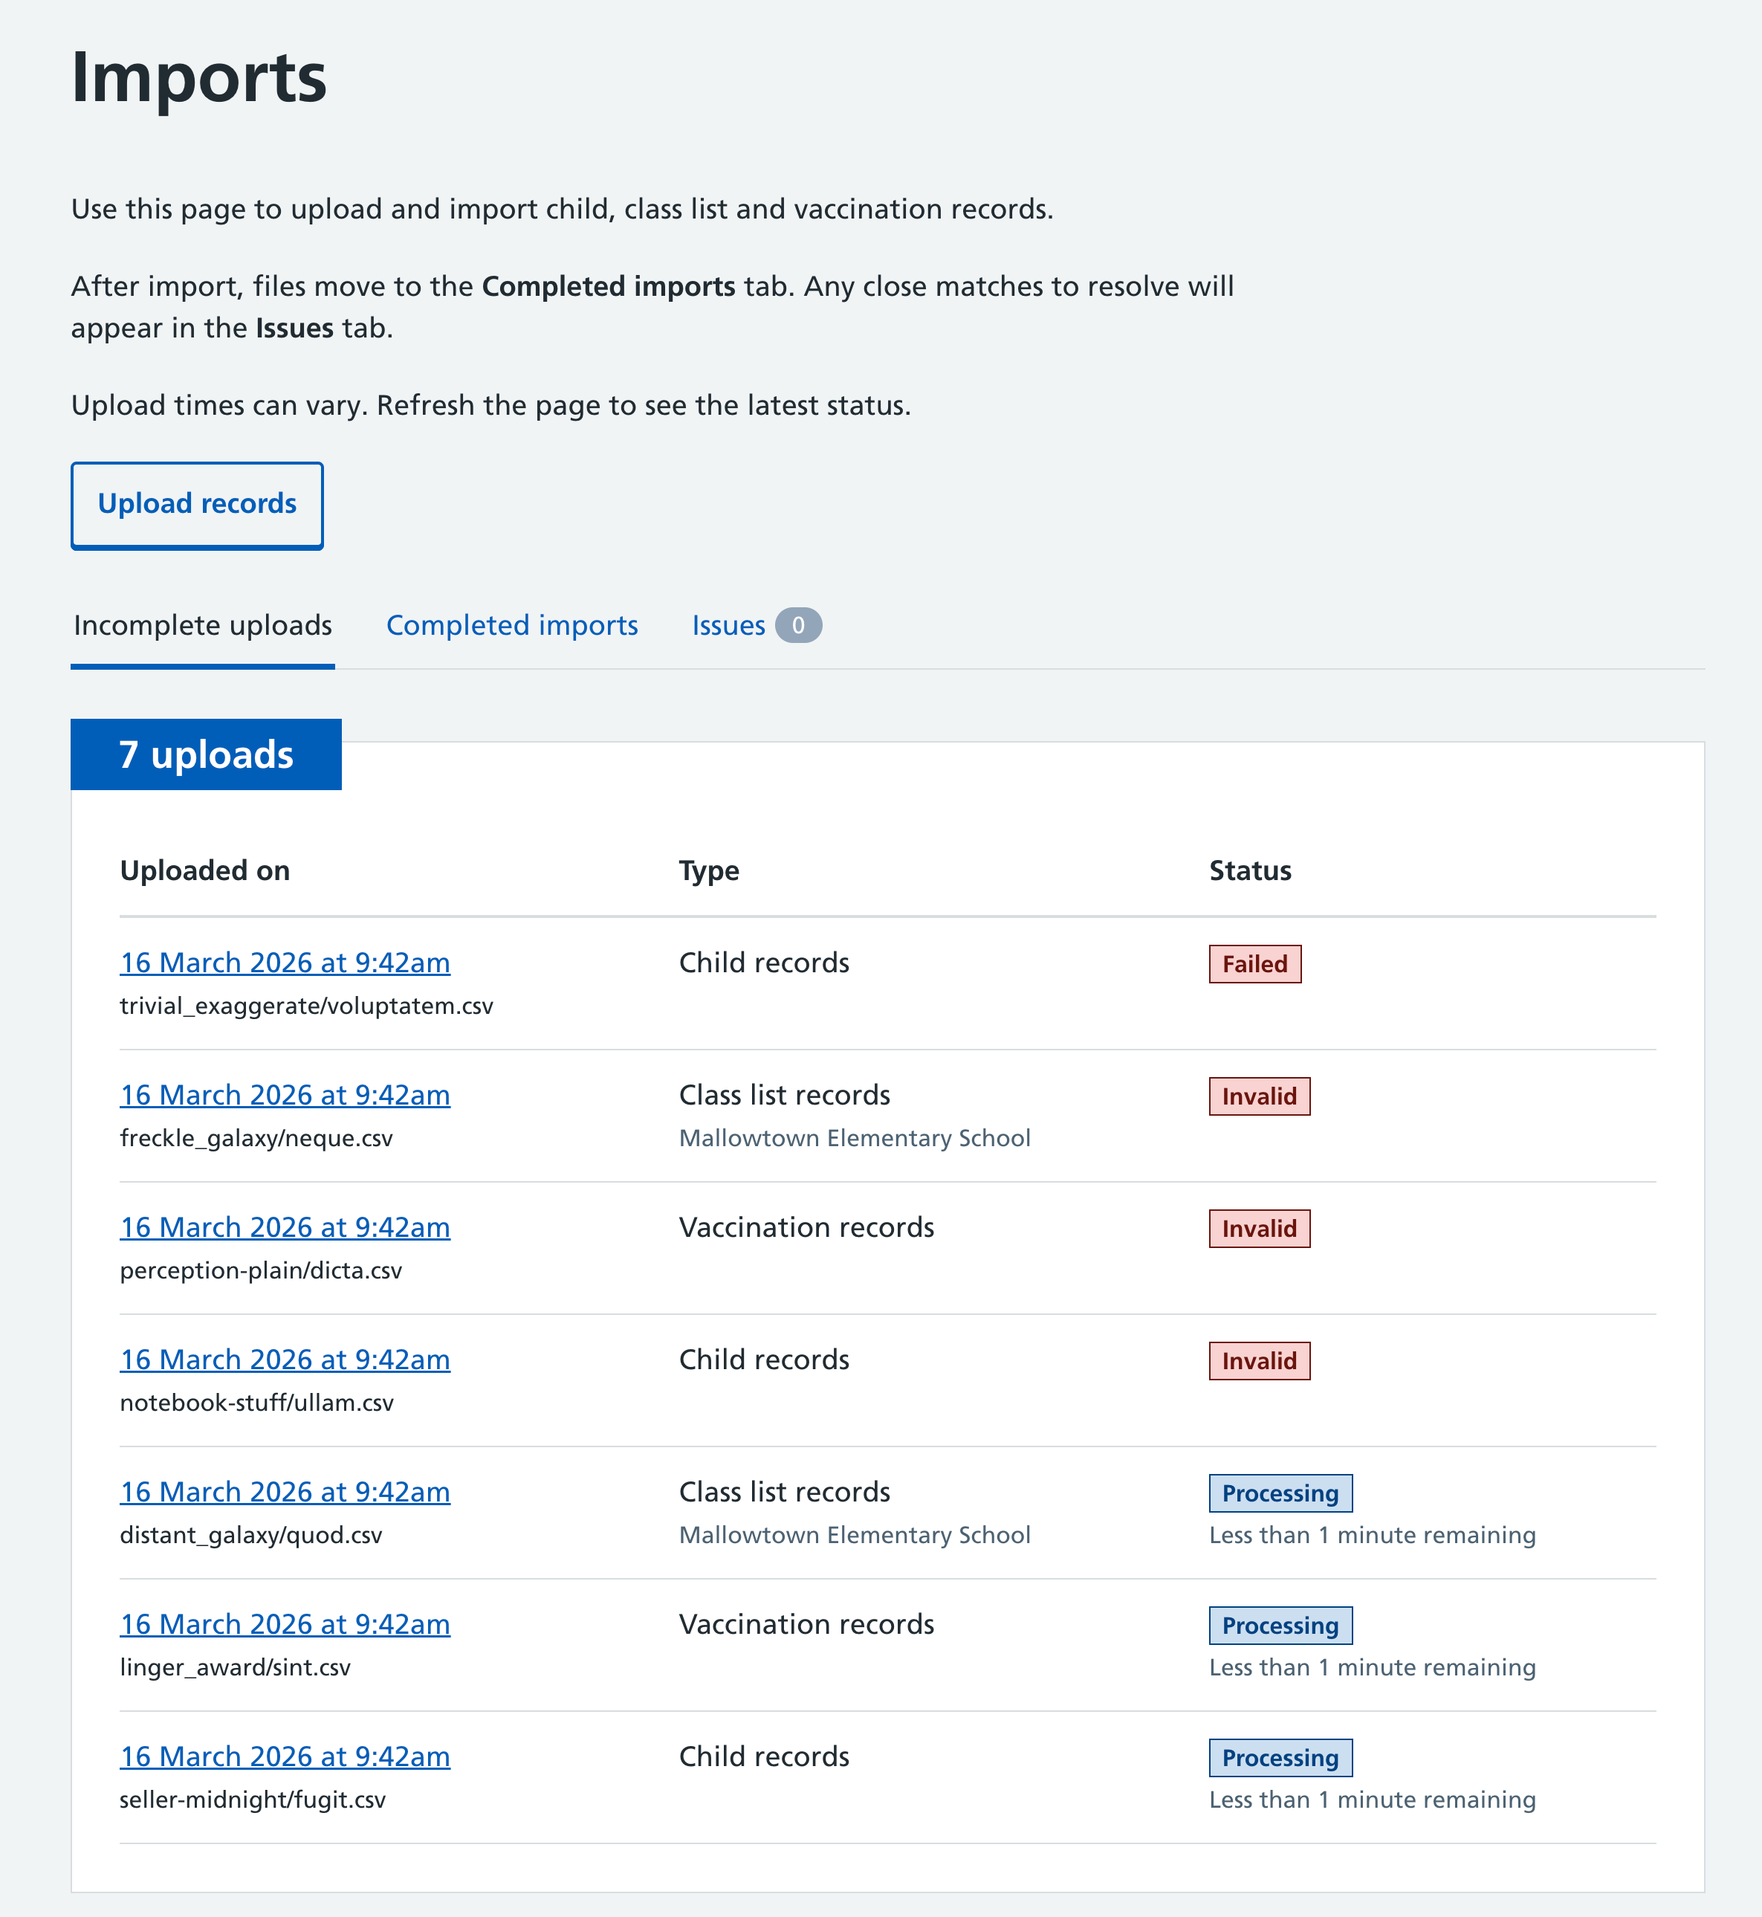Screen dimensions: 1762x1917
Task: Click the Invalid badge for vaccination records upload
Action: click(1259, 1229)
